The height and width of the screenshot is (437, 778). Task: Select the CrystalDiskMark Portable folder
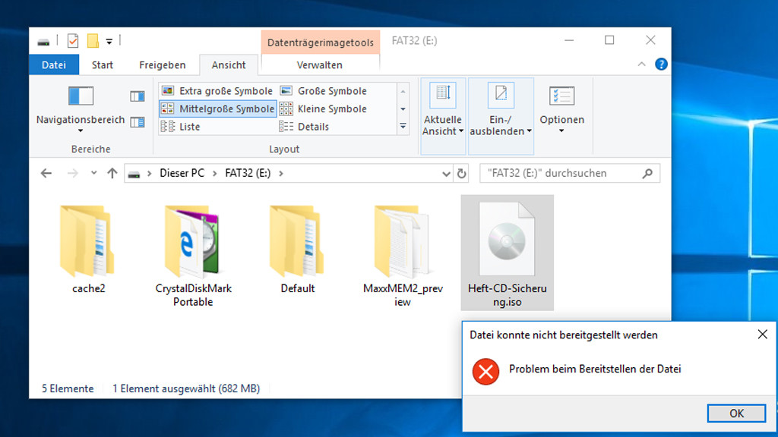(194, 254)
